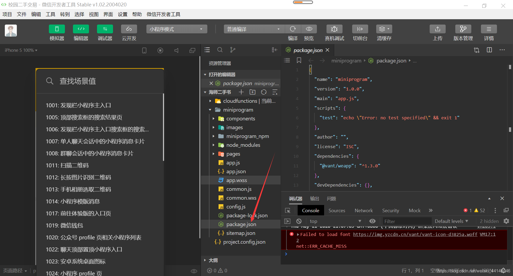Image resolution: width=513 pixels, height=276 pixels.
Task: Collapse the 打开的编辑器 section
Action: [205, 74]
